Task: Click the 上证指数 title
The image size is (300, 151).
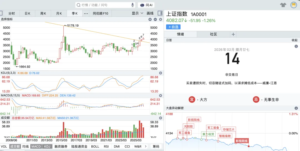Action: (x=177, y=14)
